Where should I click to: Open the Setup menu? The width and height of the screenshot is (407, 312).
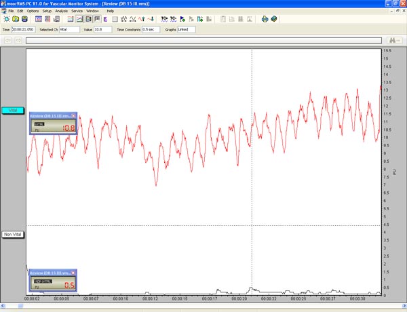pos(47,11)
